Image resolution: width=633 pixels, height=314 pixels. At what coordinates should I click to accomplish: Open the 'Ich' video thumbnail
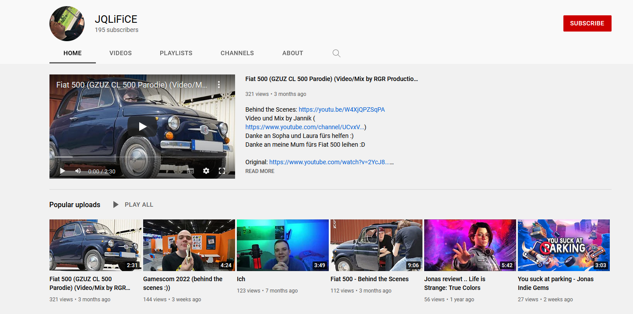[x=283, y=245]
